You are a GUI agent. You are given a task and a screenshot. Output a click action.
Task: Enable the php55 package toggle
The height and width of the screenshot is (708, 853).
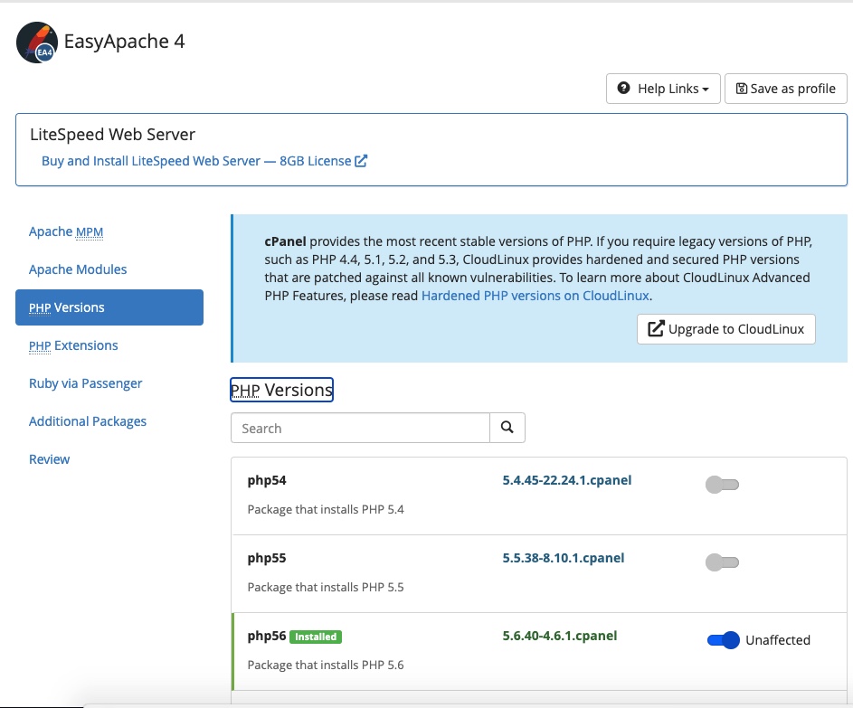tap(722, 562)
